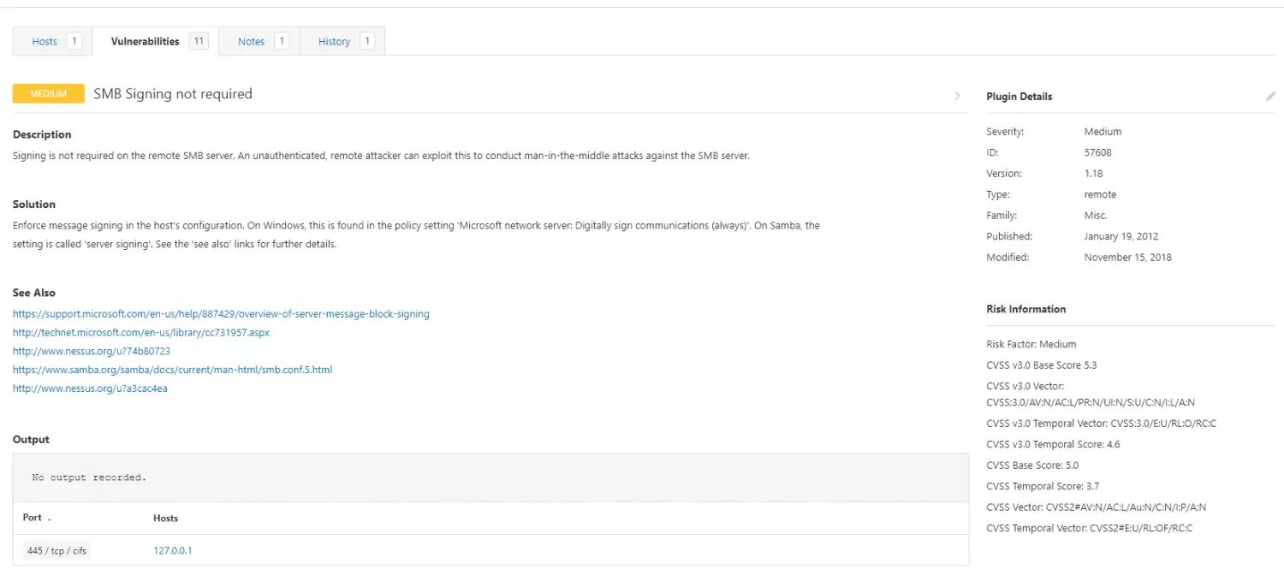
Task: Click the MEDIUM severity badge
Action: tap(48, 93)
